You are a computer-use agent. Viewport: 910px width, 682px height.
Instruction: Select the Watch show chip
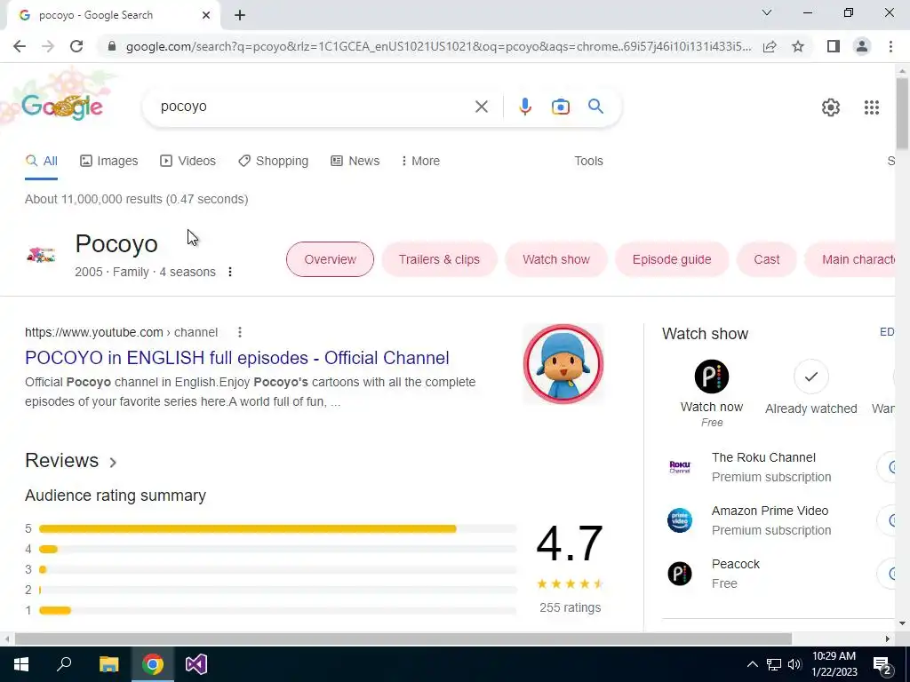pos(556,259)
